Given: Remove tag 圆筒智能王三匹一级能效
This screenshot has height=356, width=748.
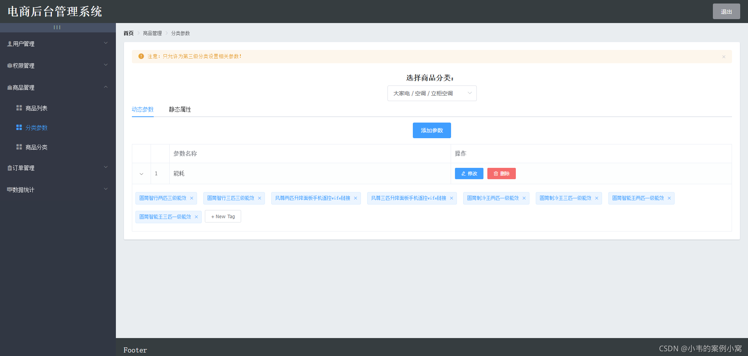Looking at the screenshot, I should 196,217.
